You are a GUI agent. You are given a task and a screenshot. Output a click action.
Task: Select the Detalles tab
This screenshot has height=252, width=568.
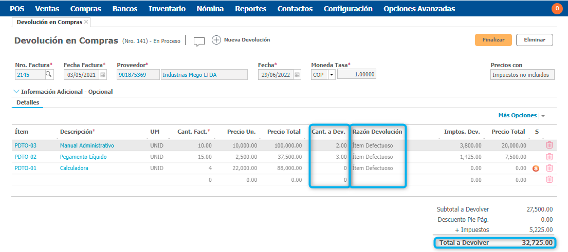[27, 102]
